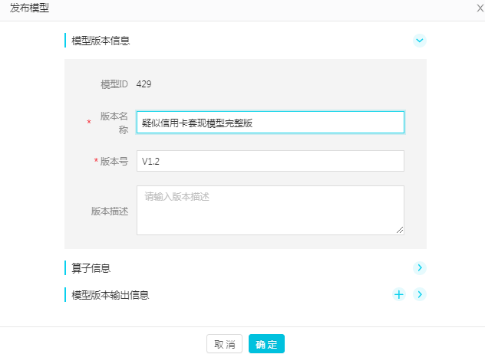Expand the 模型版本输出信息 section chevron
The image size is (485, 354).
(x=419, y=294)
